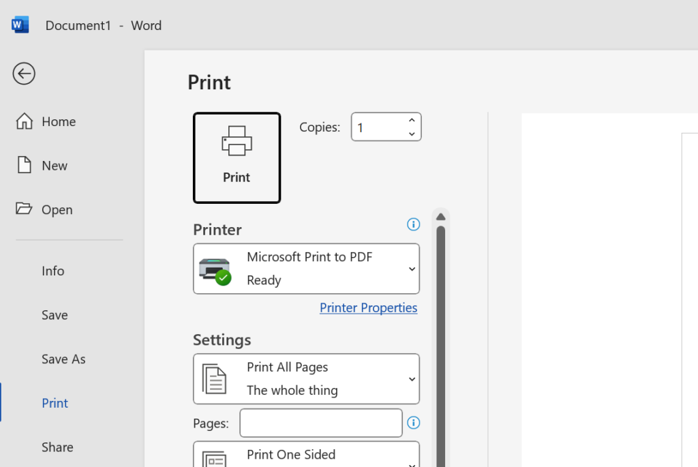Screen dimensions: 698x467
Task: Choose Share from the sidebar menu
Action: pyautogui.click(x=57, y=447)
